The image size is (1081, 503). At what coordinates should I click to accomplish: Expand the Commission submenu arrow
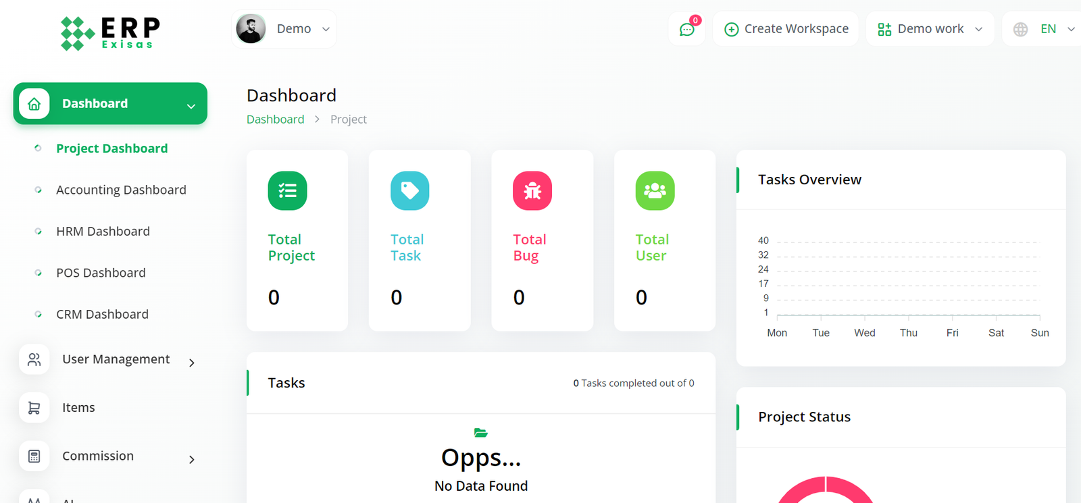[x=192, y=460]
